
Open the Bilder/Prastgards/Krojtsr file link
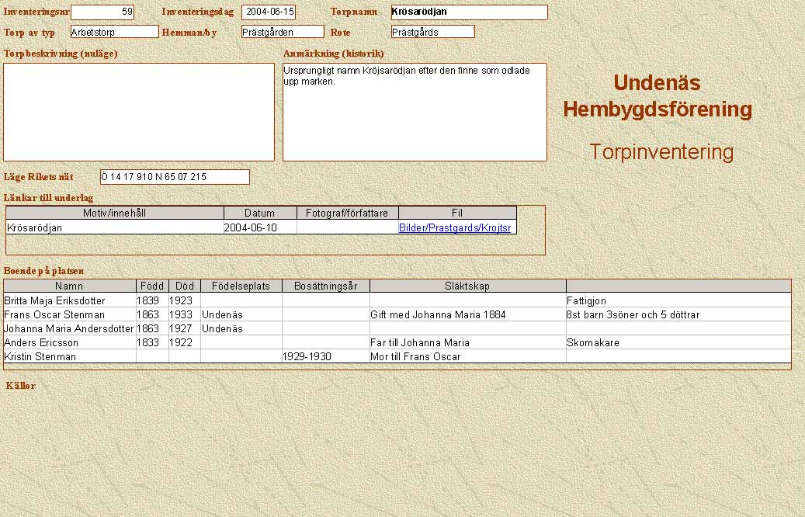(x=455, y=227)
